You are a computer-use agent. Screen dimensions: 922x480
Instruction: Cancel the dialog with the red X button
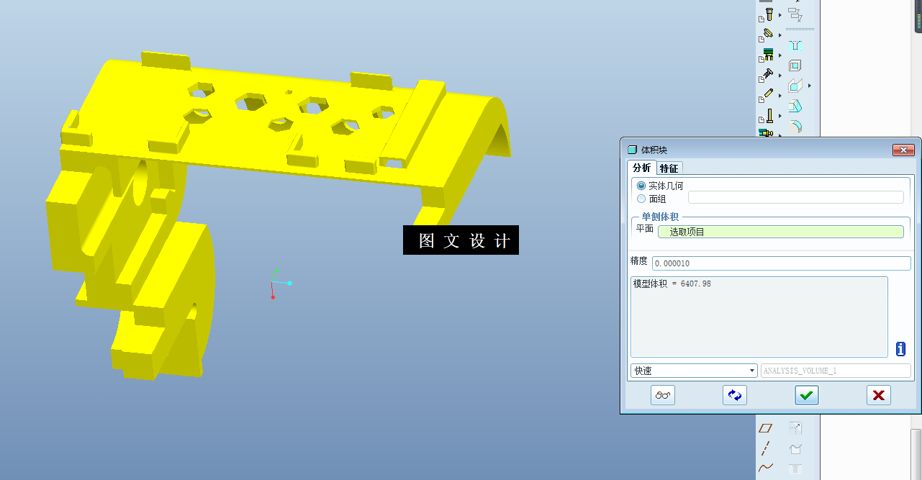pyautogui.click(x=878, y=394)
